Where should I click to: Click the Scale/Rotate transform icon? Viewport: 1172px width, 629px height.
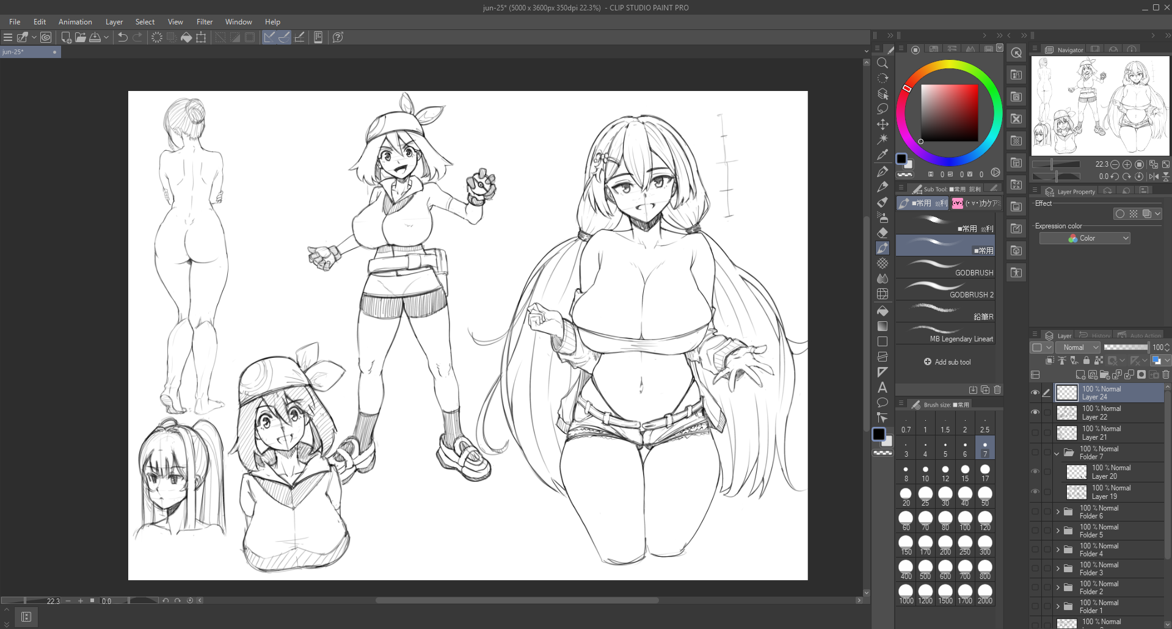coord(201,37)
